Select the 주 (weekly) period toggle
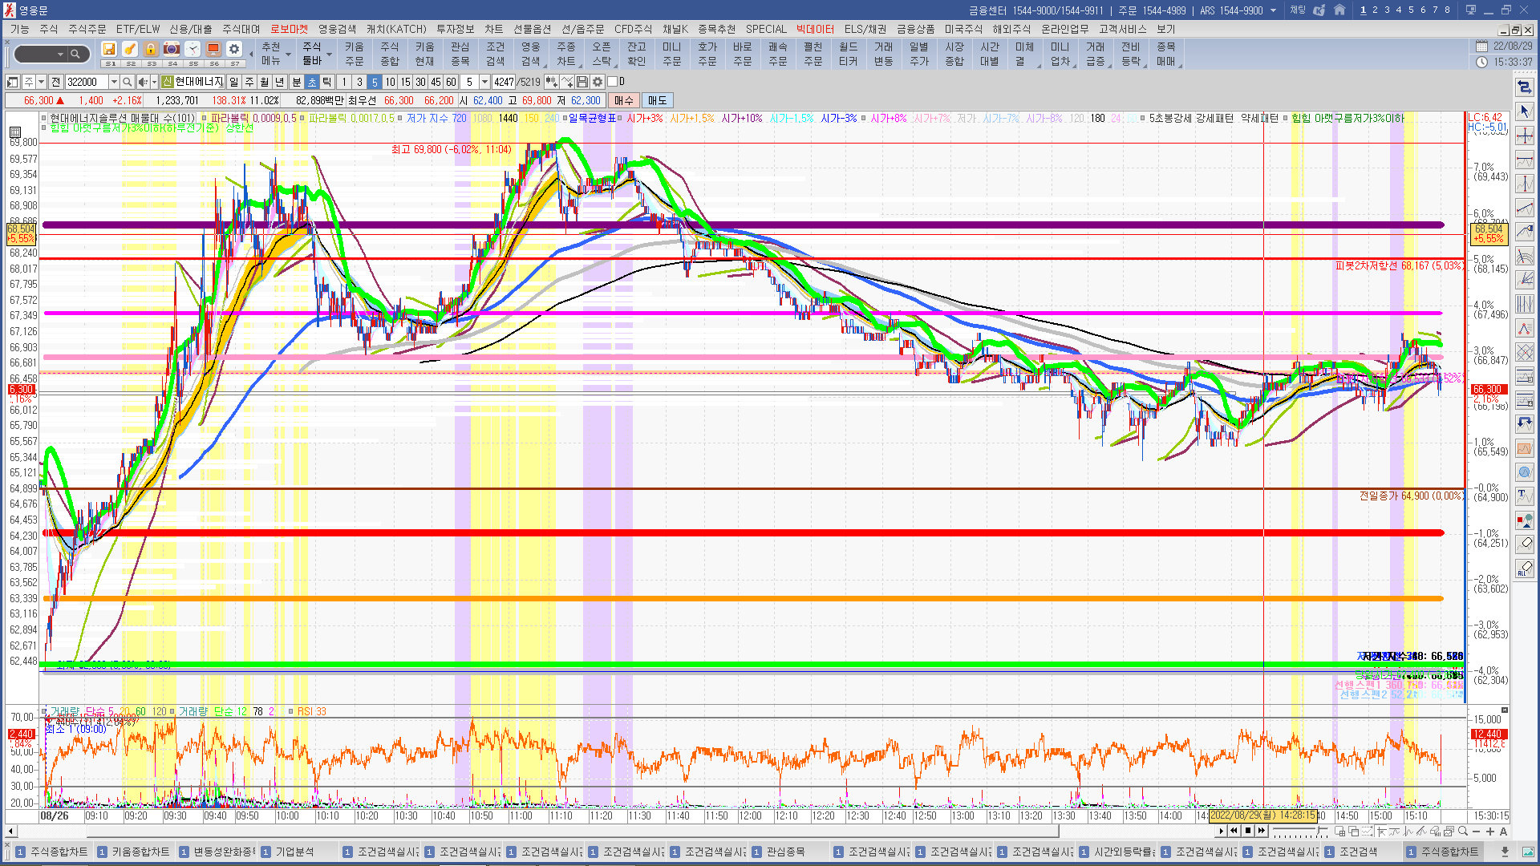Viewport: 1540px width, 866px height. [249, 82]
